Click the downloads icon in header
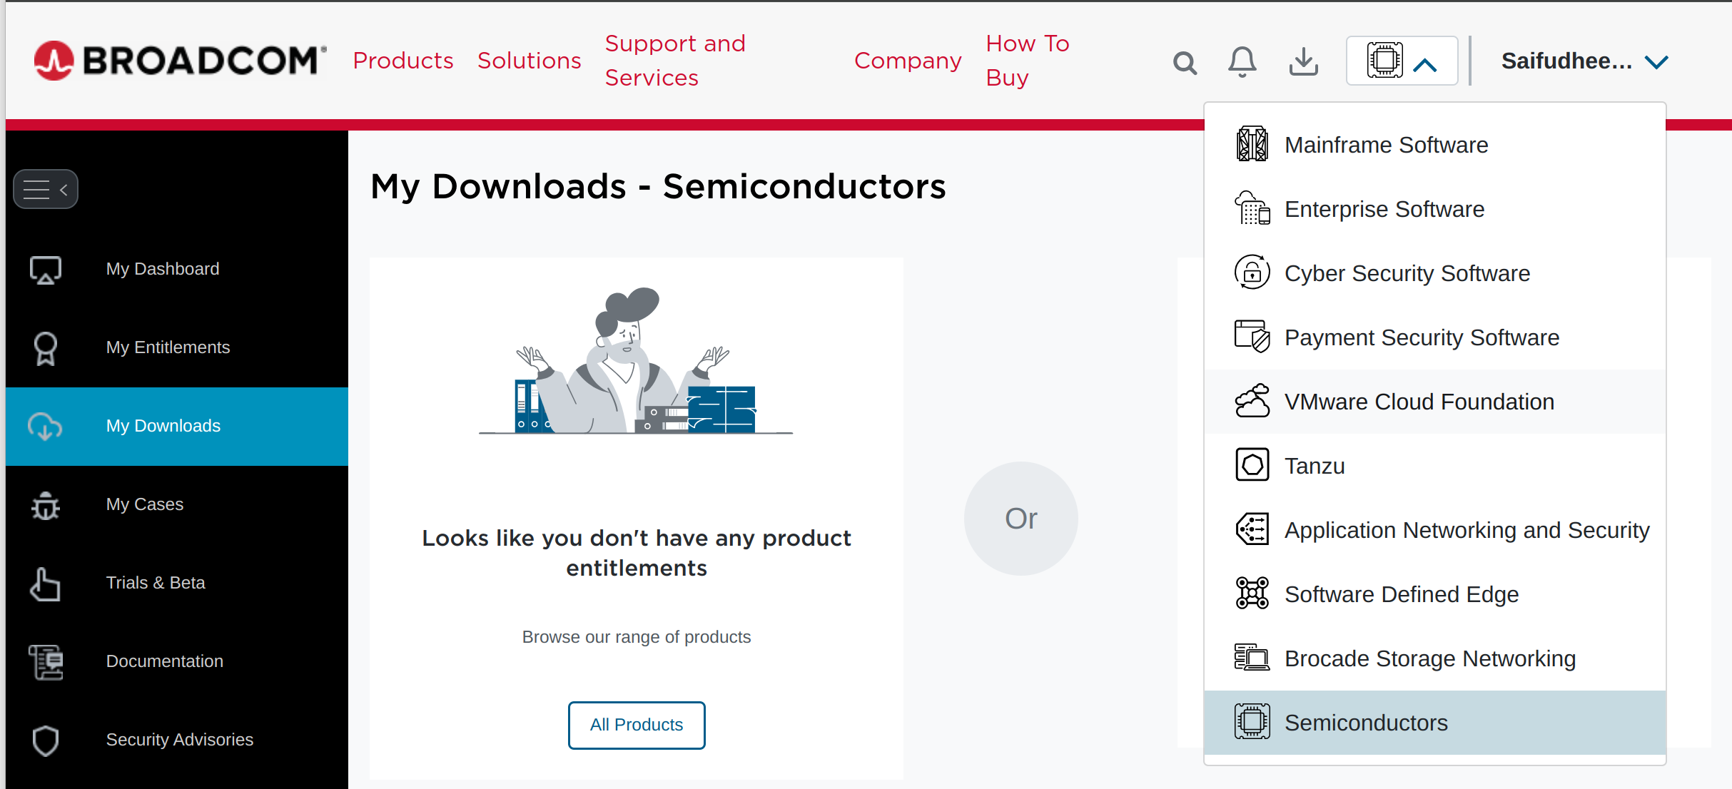The image size is (1732, 789). pyautogui.click(x=1303, y=62)
